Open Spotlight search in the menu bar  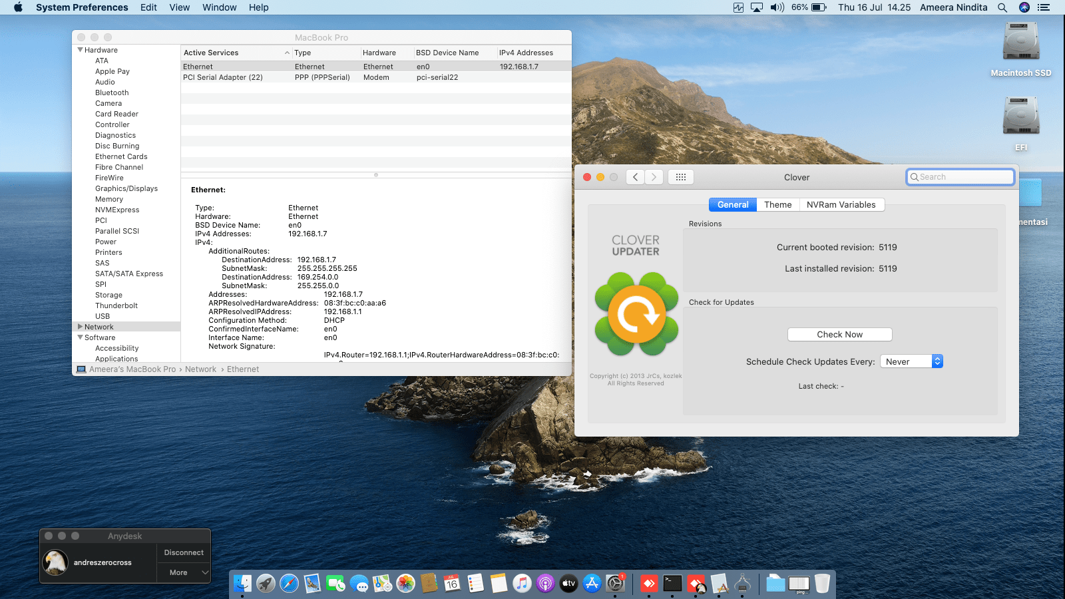pyautogui.click(x=1002, y=7)
